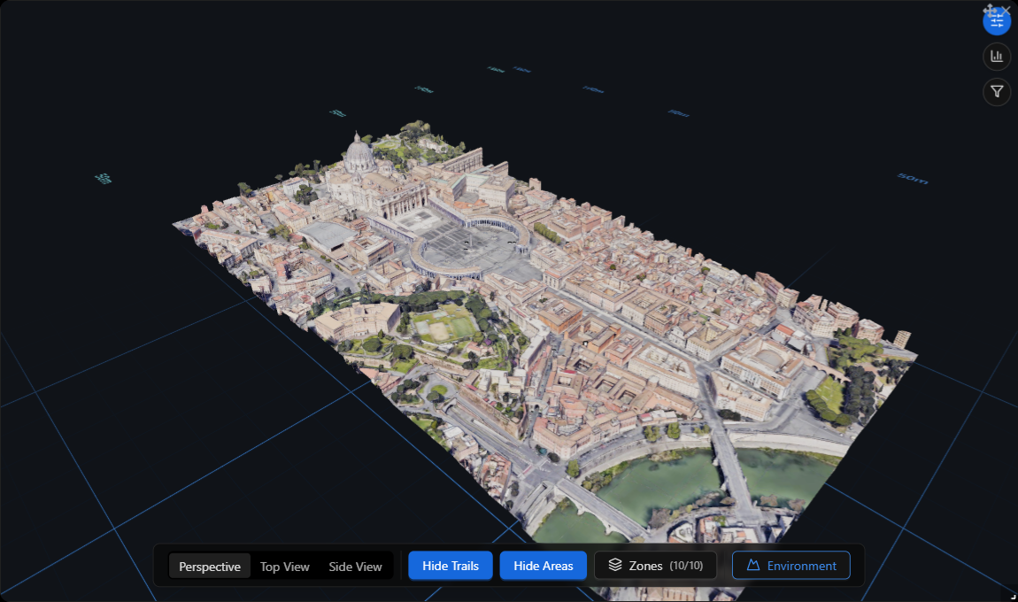Image resolution: width=1018 pixels, height=602 pixels.
Task: Click the Environment button
Action: 791,566
